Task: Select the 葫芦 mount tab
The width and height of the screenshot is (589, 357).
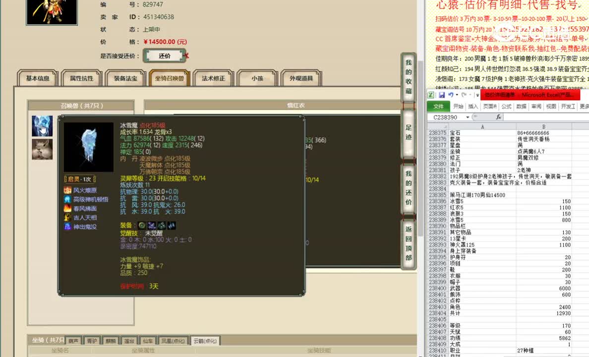Action: coord(73,341)
